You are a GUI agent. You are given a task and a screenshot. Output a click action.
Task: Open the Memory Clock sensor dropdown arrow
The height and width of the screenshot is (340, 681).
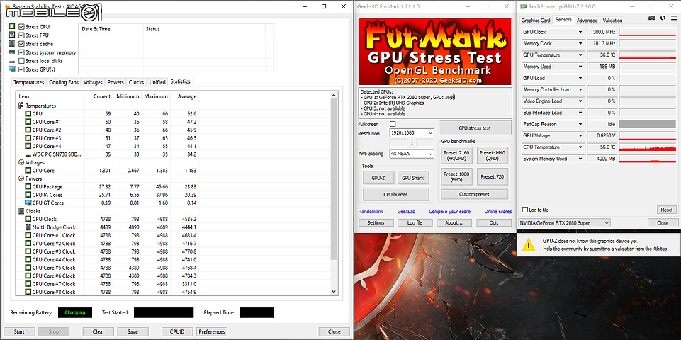[x=580, y=43]
